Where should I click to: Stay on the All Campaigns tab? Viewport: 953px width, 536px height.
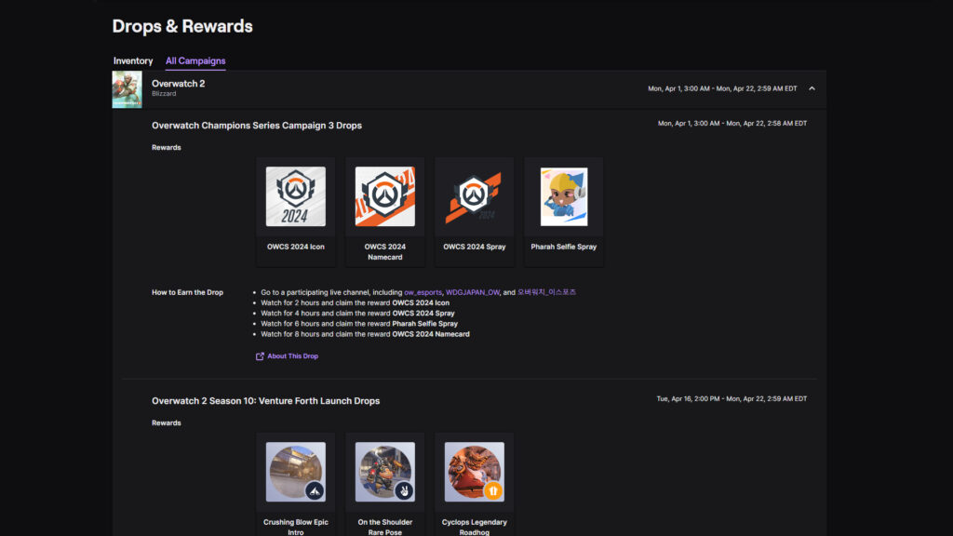pyautogui.click(x=195, y=60)
